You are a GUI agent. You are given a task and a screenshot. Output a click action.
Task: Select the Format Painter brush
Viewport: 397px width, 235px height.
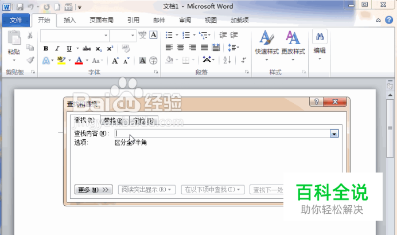[x=30, y=60]
